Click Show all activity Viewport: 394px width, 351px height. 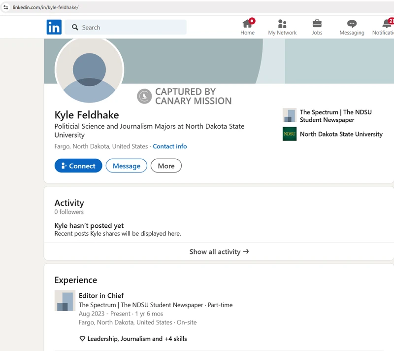[219, 251]
